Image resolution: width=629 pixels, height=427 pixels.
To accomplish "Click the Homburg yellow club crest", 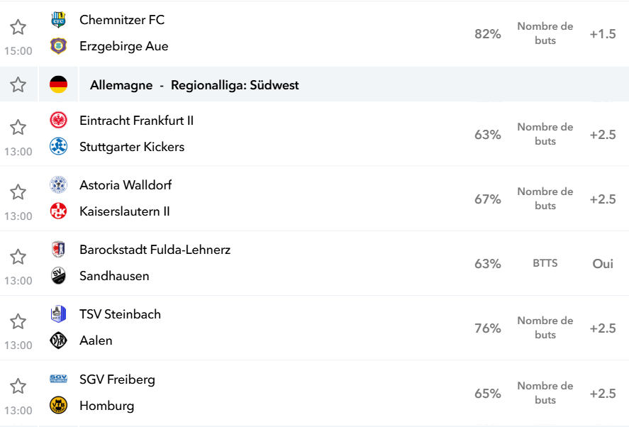I will pos(58,405).
